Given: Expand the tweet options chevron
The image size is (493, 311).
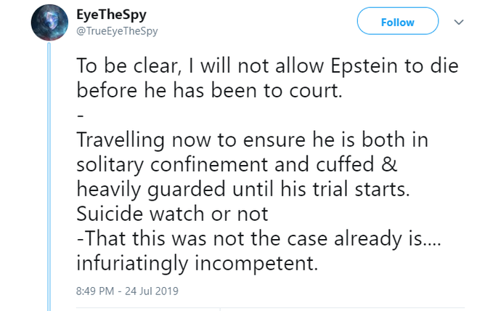Looking at the screenshot, I should tap(457, 22).
